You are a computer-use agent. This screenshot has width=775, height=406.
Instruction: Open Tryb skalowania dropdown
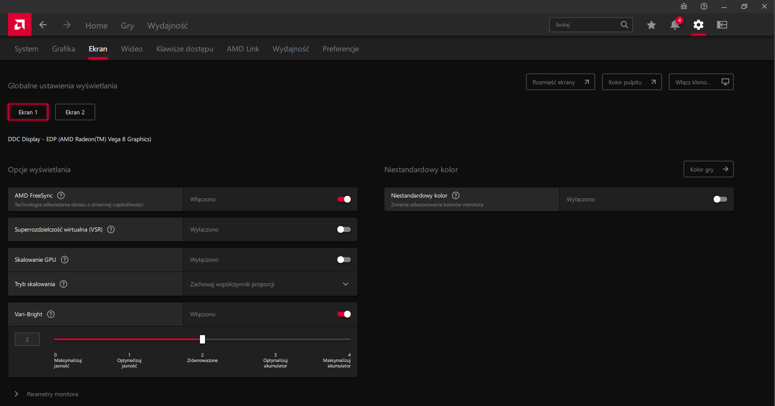click(270, 284)
